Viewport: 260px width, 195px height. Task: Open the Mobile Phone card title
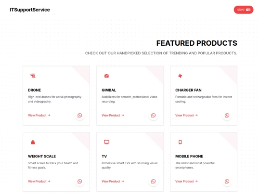[x=189, y=156]
